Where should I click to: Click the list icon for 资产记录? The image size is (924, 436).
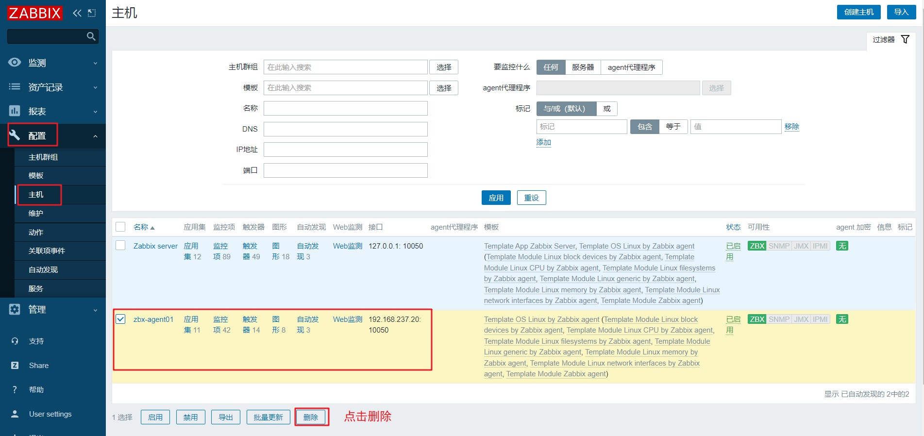coord(15,86)
